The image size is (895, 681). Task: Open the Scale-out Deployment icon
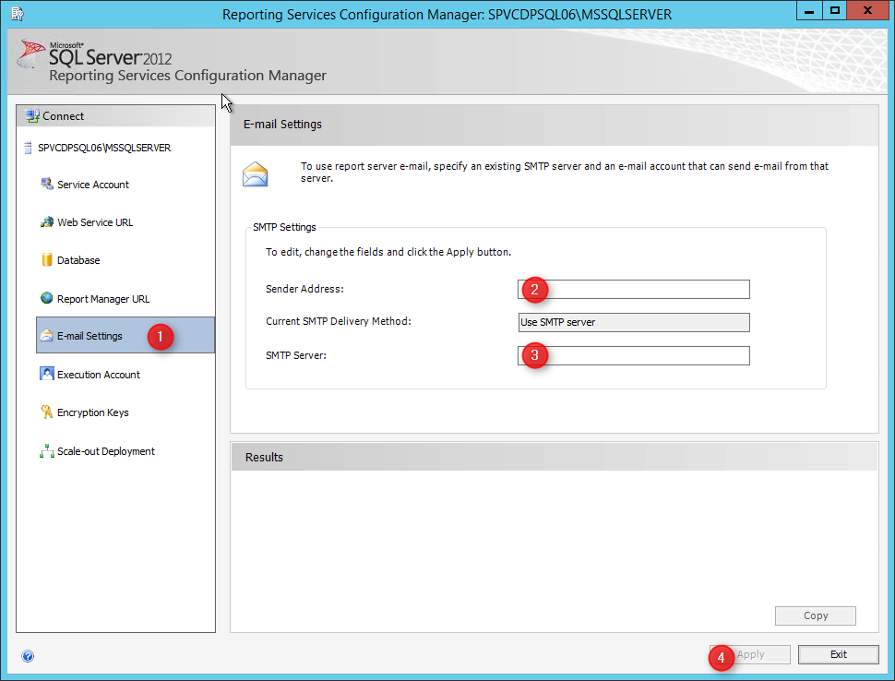tap(47, 451)
